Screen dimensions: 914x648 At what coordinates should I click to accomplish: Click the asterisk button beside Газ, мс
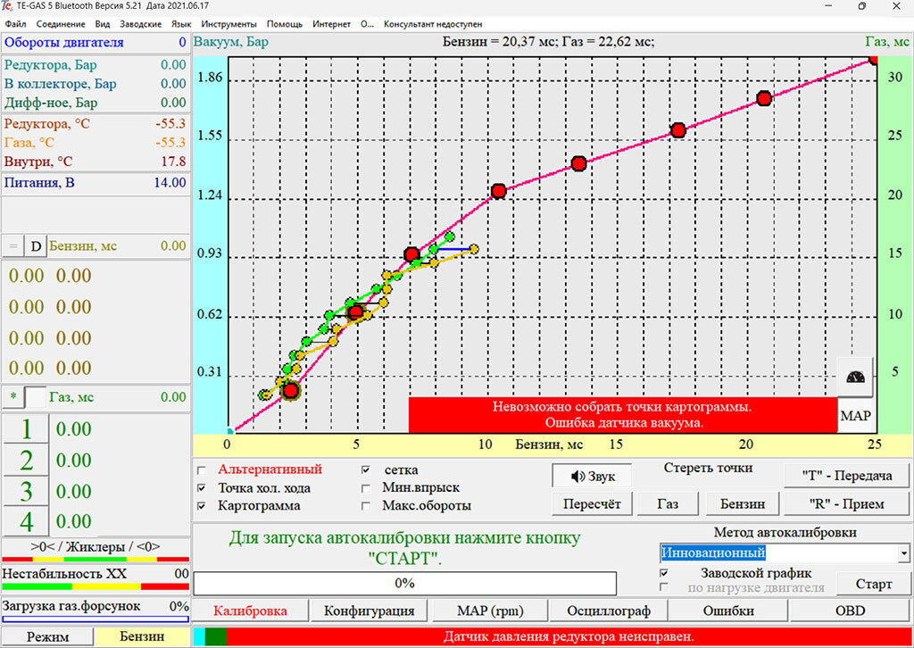pyautogui.click(x=12, y=397)
